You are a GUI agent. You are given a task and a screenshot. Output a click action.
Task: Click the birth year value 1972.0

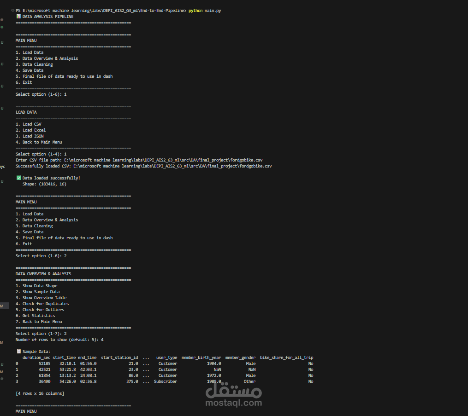tap(214, 376)
